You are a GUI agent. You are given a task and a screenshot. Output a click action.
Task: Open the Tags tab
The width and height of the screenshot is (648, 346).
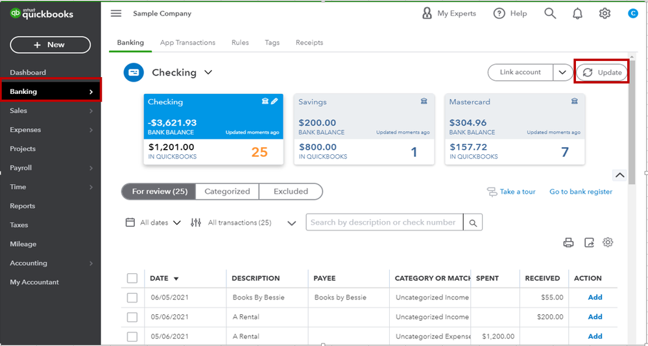click(272, 43)
